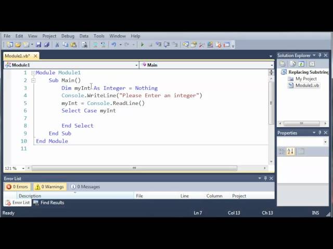
Task: Open the Debug menu
Action: tap(68, 36)
